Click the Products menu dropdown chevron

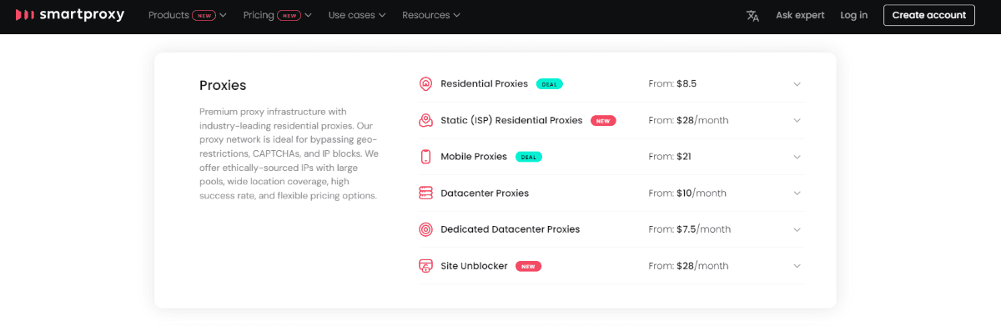[x=223, y=16]
